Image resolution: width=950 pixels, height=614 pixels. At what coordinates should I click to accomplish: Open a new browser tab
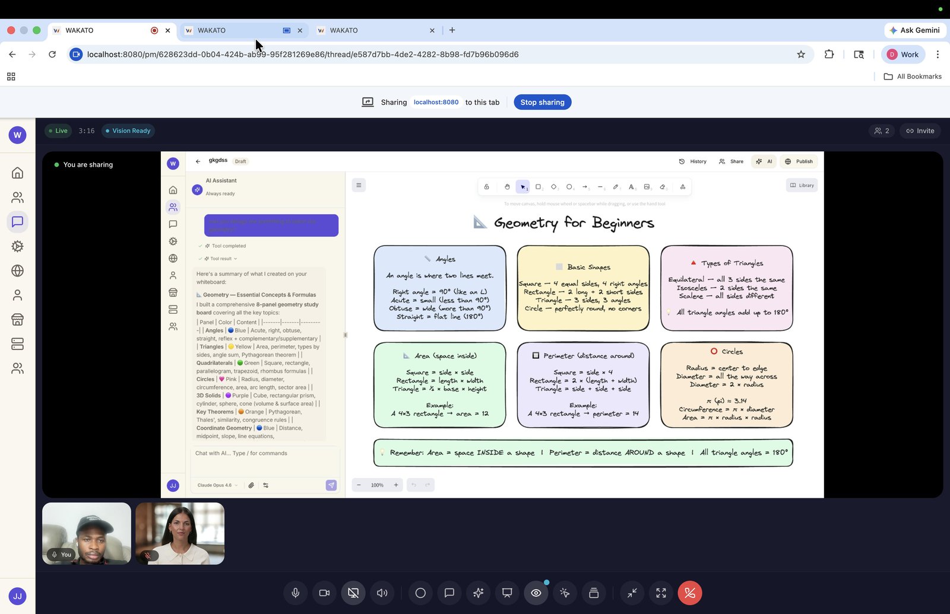click(x=452, y=30)
